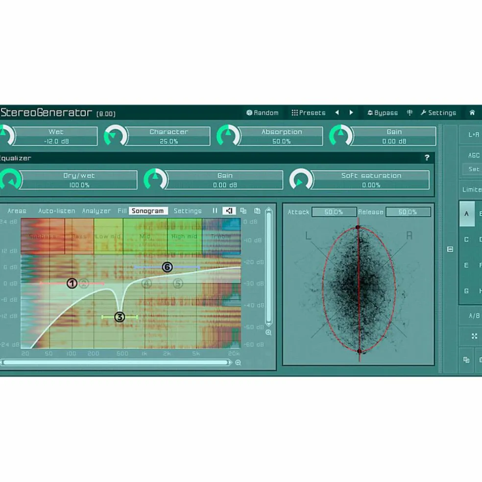Select preset slot A
The image size is (482, 482).
467,214
